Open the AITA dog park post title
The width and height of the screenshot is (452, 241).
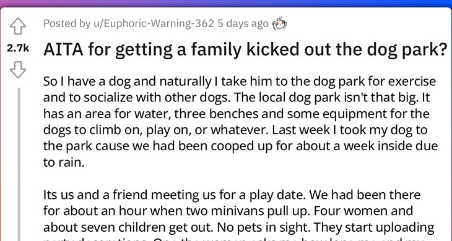point(245,49)
